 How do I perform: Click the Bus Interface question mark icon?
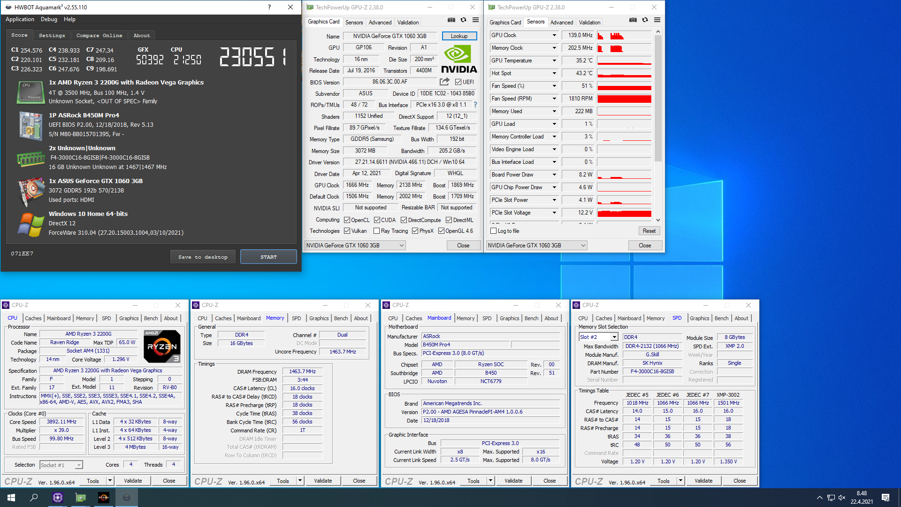[475, 105]
